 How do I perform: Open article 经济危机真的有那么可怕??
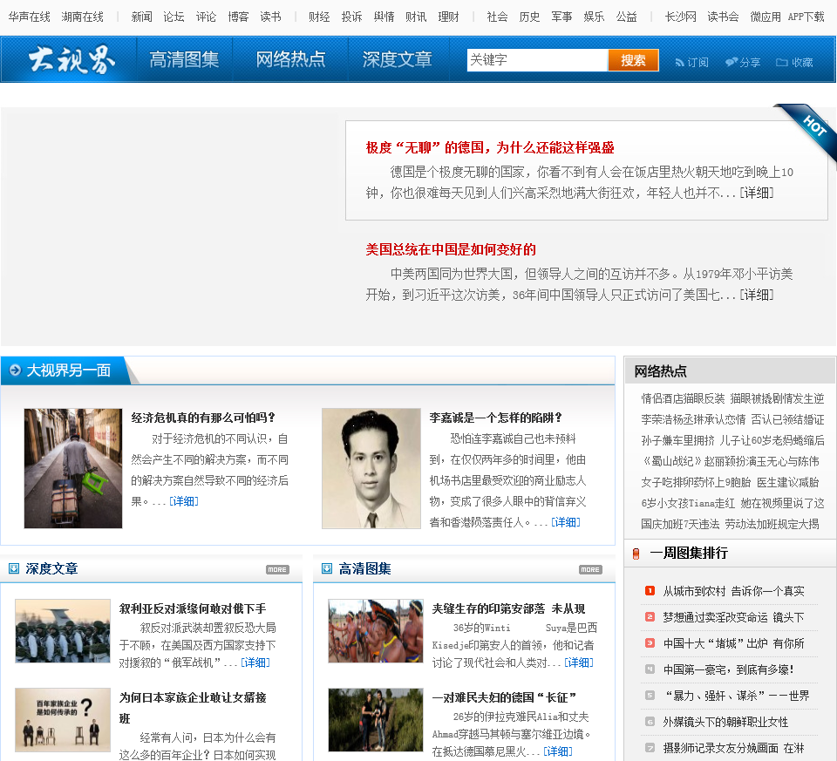[203, 418]
